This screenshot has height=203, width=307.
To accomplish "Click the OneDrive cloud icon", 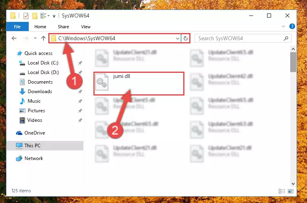I will pos(19,133).
